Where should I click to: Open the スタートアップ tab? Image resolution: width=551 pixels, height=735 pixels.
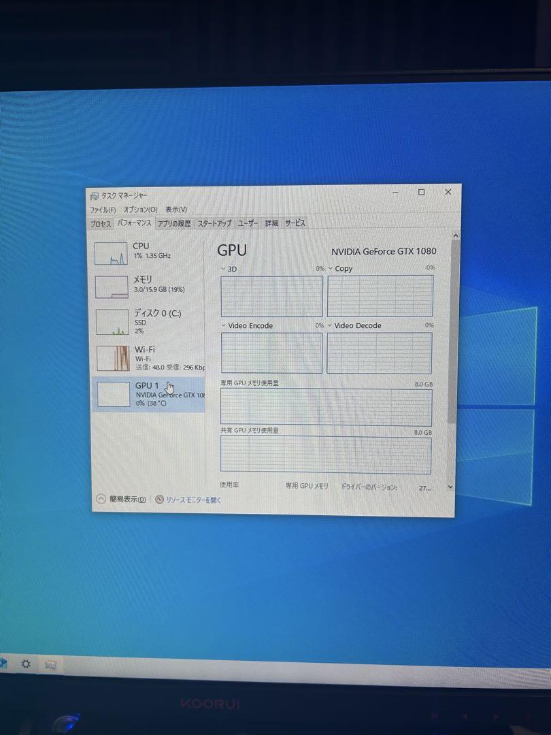tap(214, 223)
